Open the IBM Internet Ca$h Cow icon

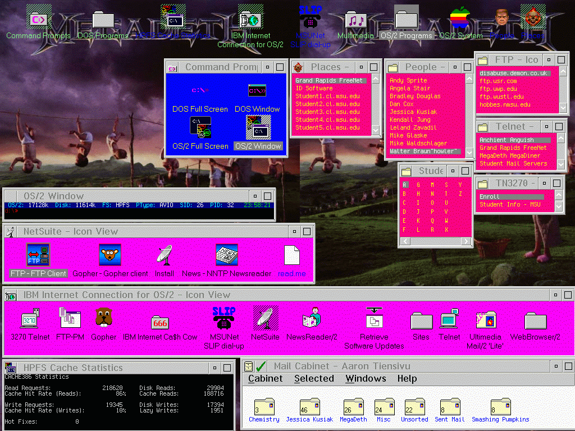click(x=160, y=322)
